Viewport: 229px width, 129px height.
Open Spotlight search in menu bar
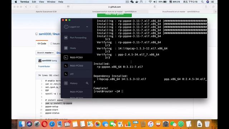(202, 2)
